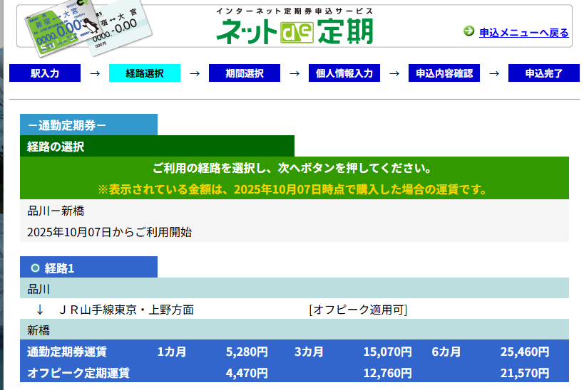The image size is (584, 390).
Task: Select the highlighted 経路選択 step
Action: point(145,73)
